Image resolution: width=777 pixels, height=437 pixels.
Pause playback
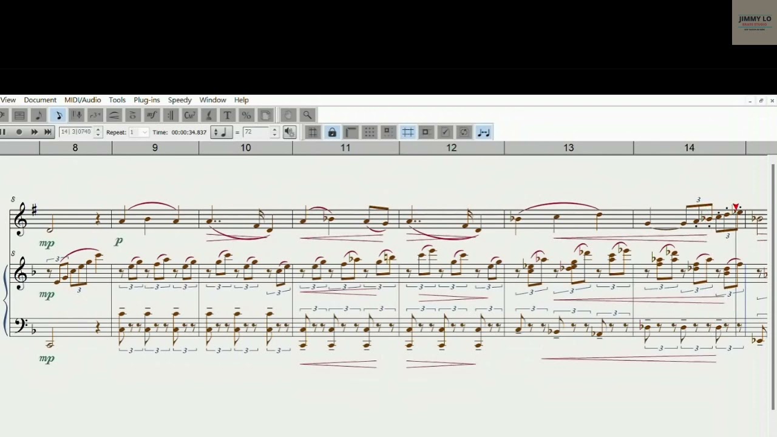point(3,132)
